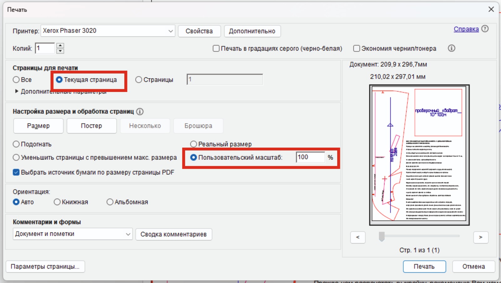This screenshot has height=283, width=501.
Task: Click the custom scale percent field
Action: [x=310, y=157]
